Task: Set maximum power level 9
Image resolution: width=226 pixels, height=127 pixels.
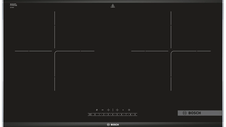Action: (135, 114)
